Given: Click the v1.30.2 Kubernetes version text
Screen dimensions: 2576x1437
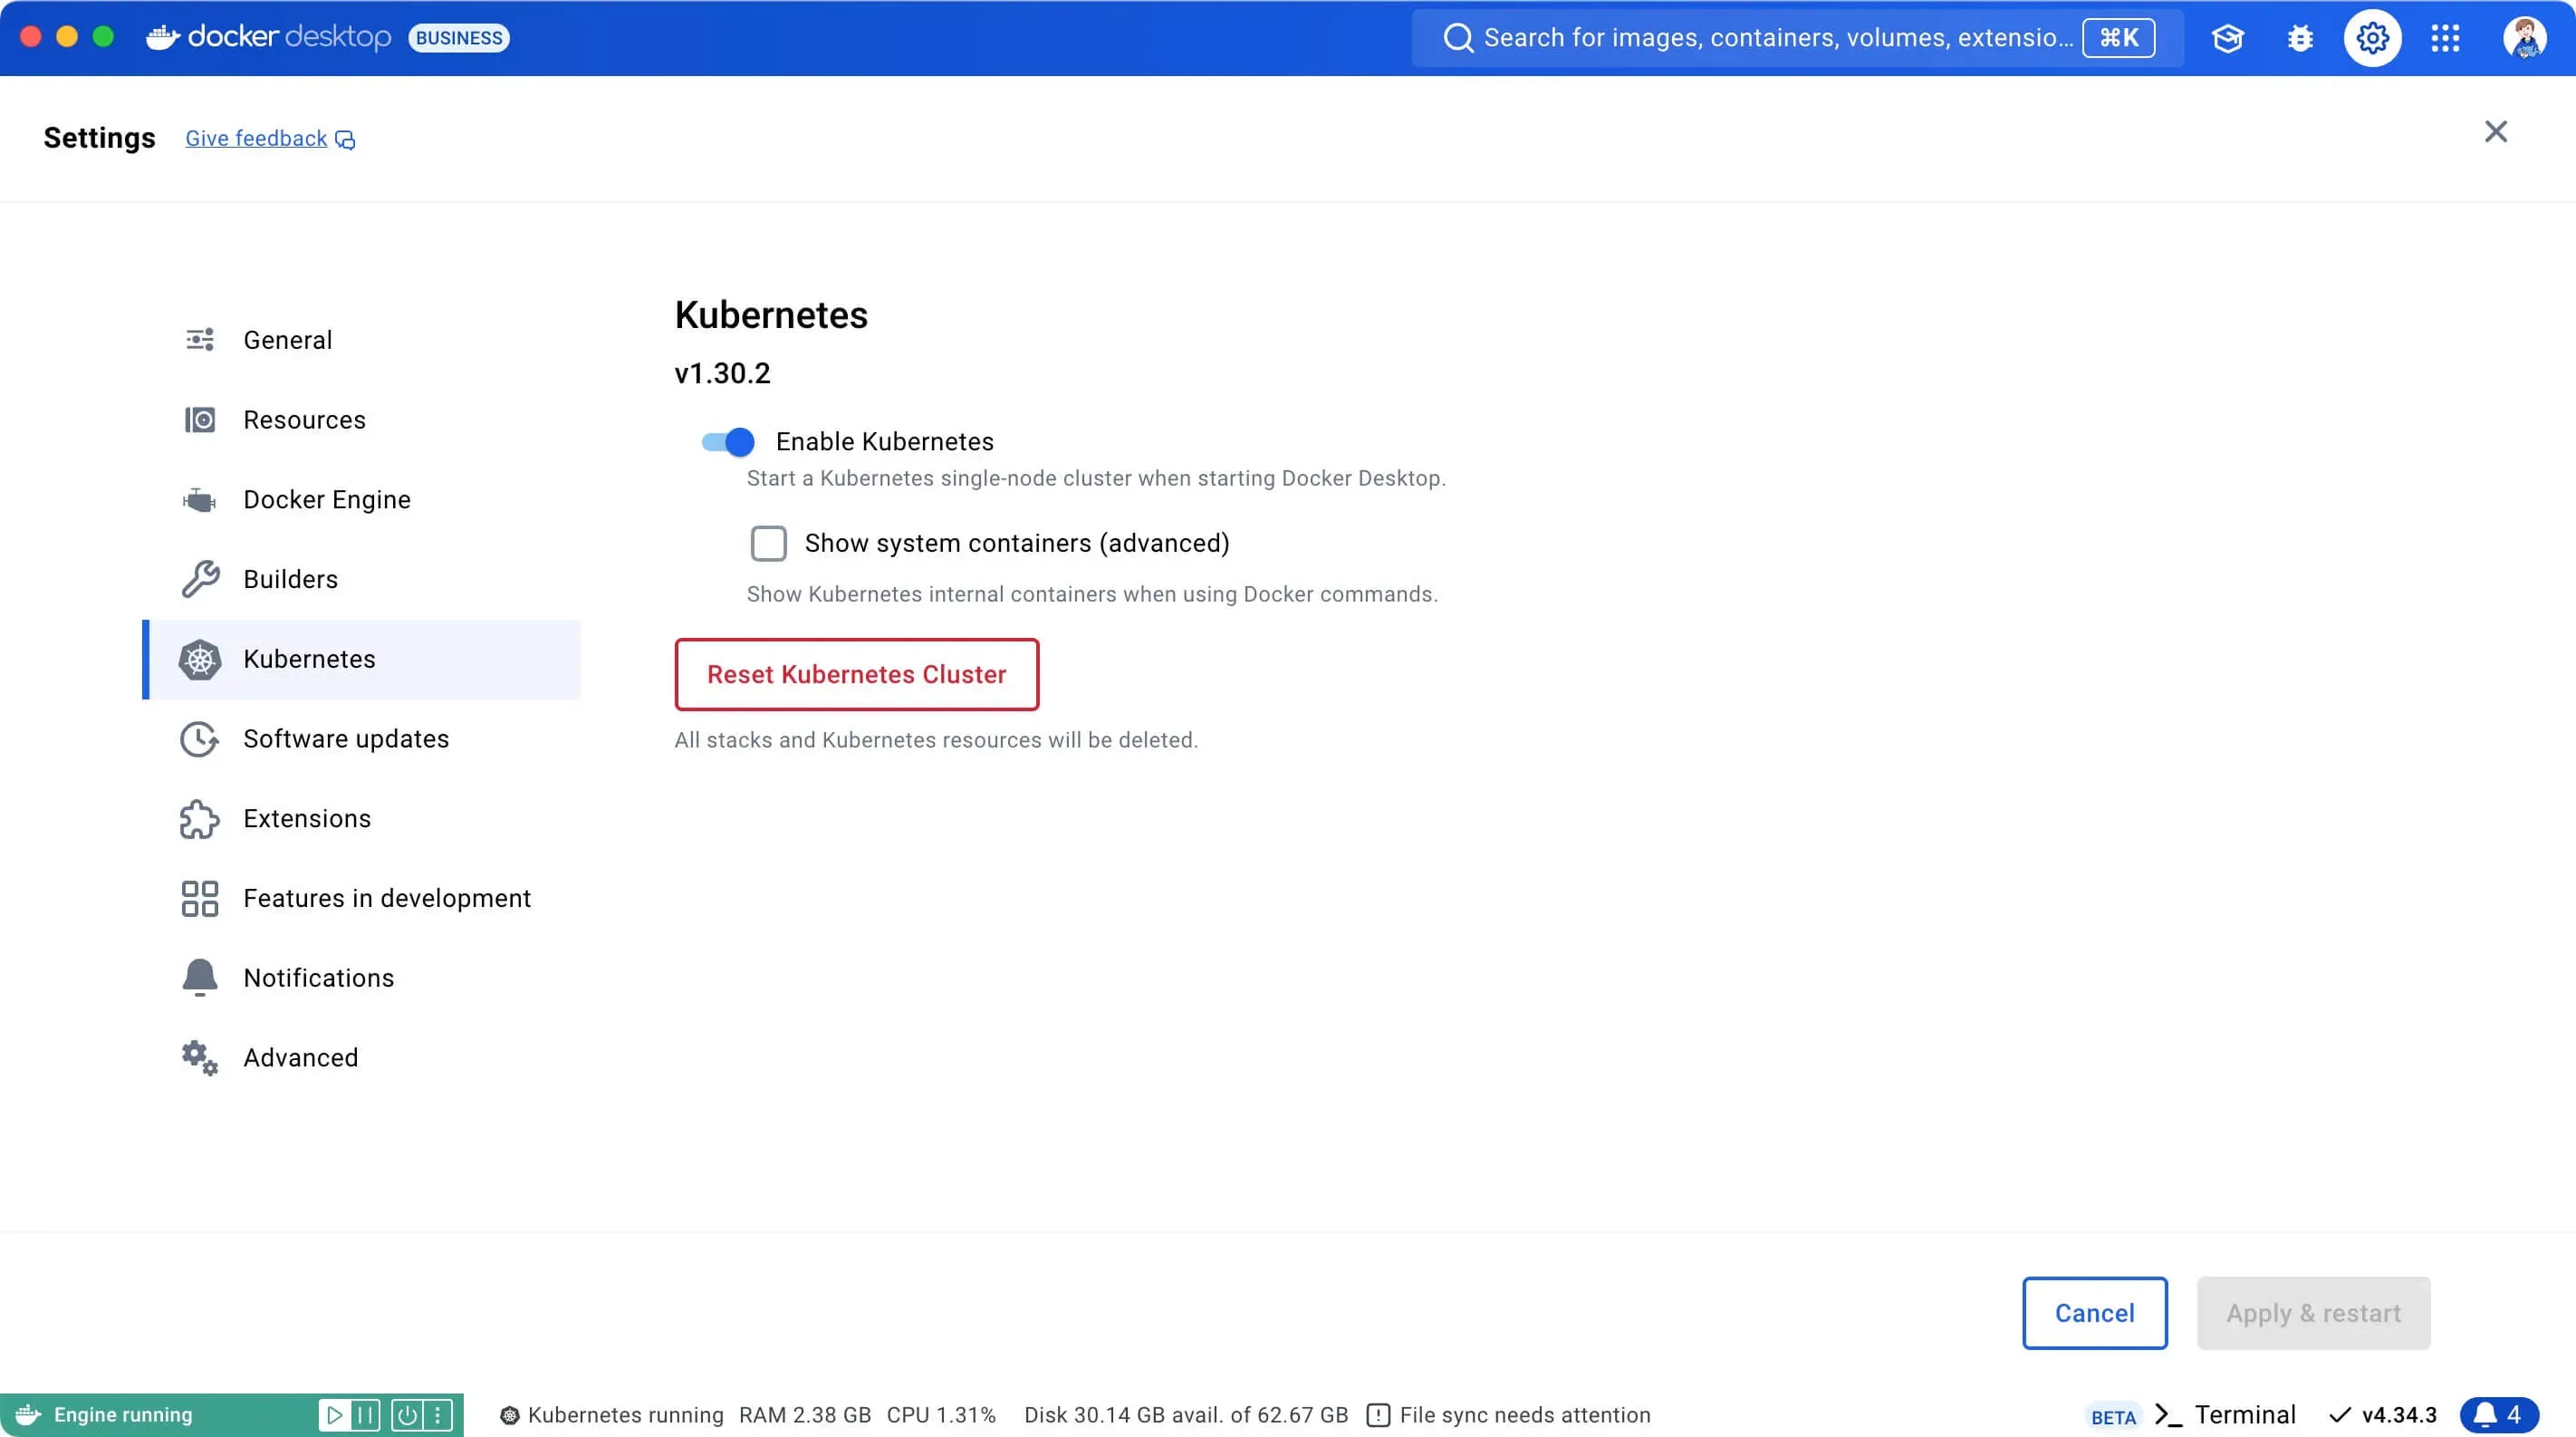Looking at the screenshot, I should coord(722,374).
